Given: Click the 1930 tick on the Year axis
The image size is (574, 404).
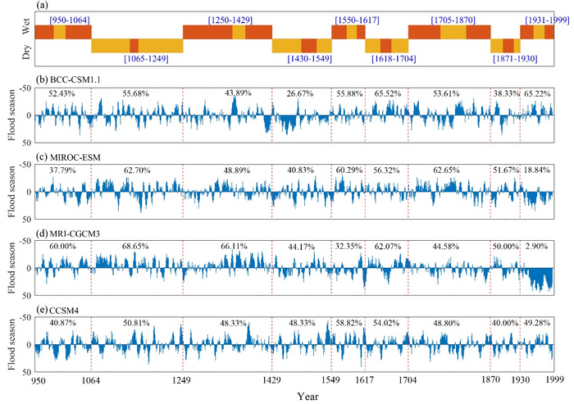Looking at the screenshot, I should 520,380.
